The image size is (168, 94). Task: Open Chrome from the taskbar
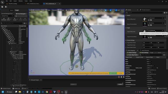click(x=47, y=92)
